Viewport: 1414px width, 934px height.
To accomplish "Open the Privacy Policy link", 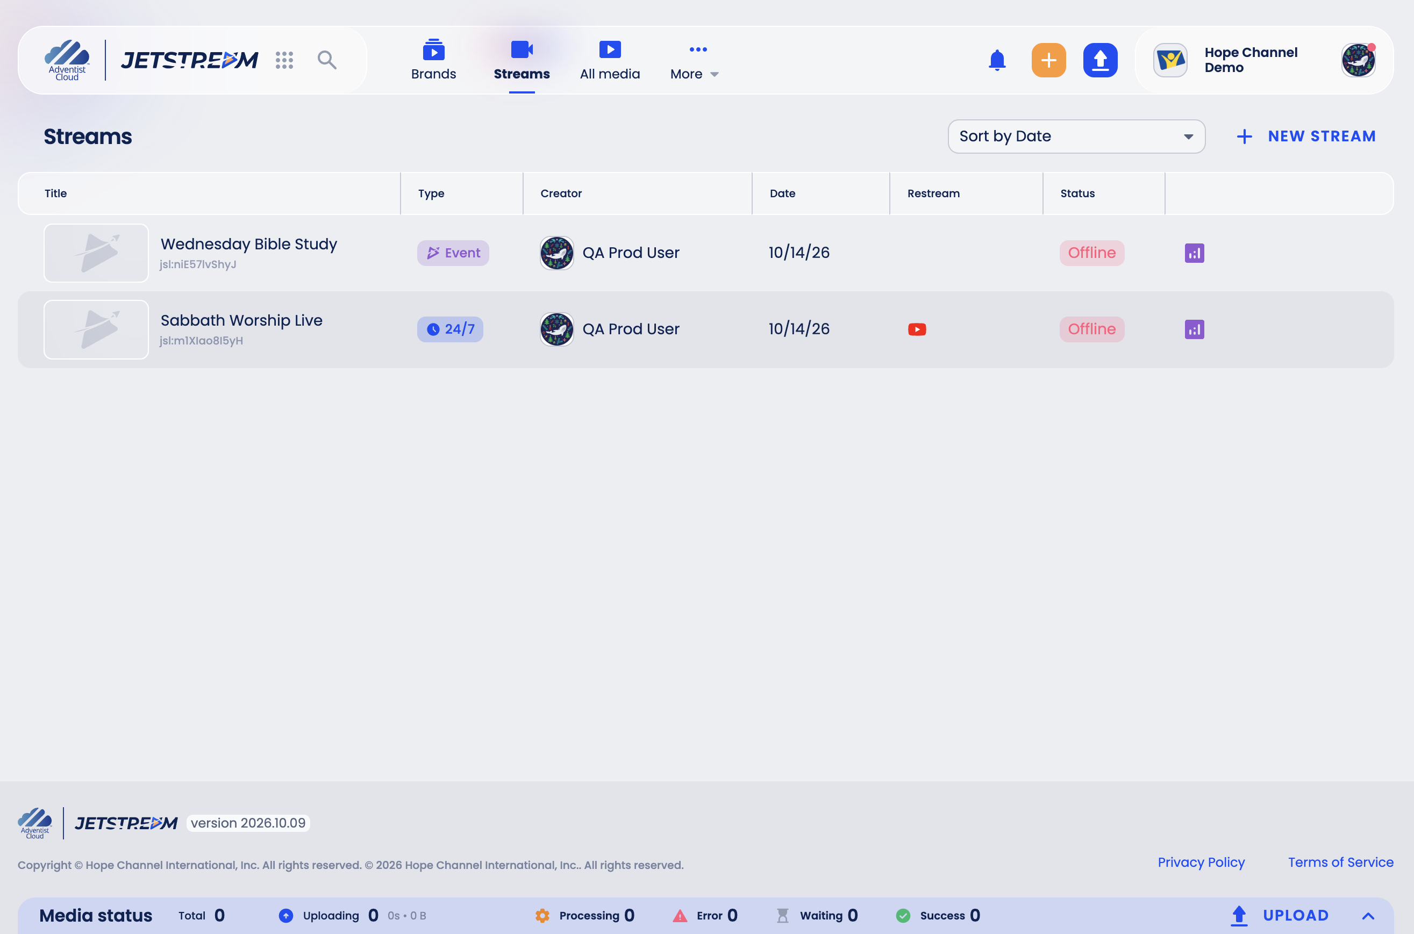I will 1201,862.
